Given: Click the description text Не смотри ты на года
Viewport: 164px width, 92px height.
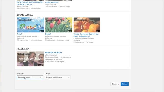Looking at the screenshot, I should pyautogui.click(x=53, y=60).
